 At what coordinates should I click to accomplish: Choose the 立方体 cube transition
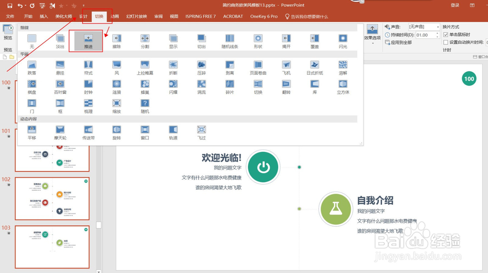(x=343, y=87)
